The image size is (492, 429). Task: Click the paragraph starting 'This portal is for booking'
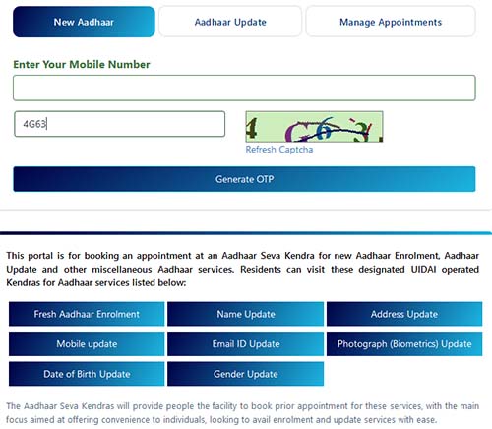pyautogui.click(x=243, y=269)
